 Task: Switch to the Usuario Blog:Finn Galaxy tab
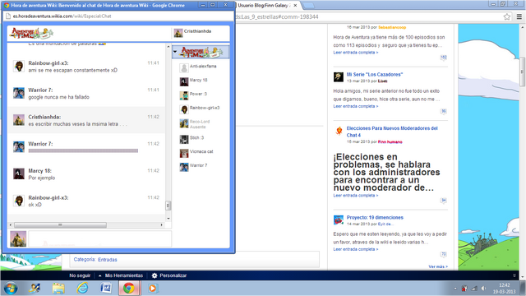tap(264, 6)
